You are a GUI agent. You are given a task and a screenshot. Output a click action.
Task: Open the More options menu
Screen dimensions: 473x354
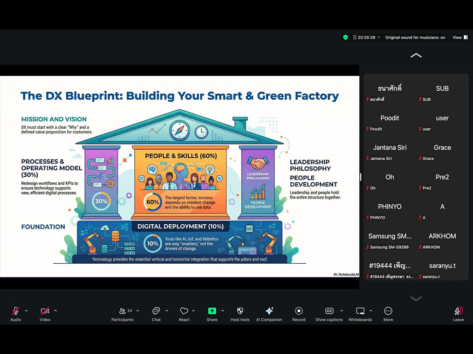pyautogui.click(x=388, y=311)
